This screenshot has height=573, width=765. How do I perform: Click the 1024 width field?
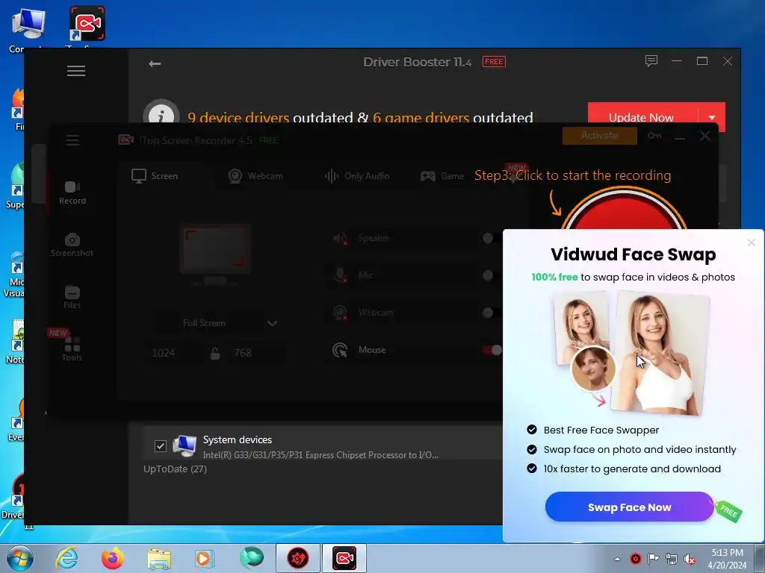pyautogui.click(x=171, y=353)
